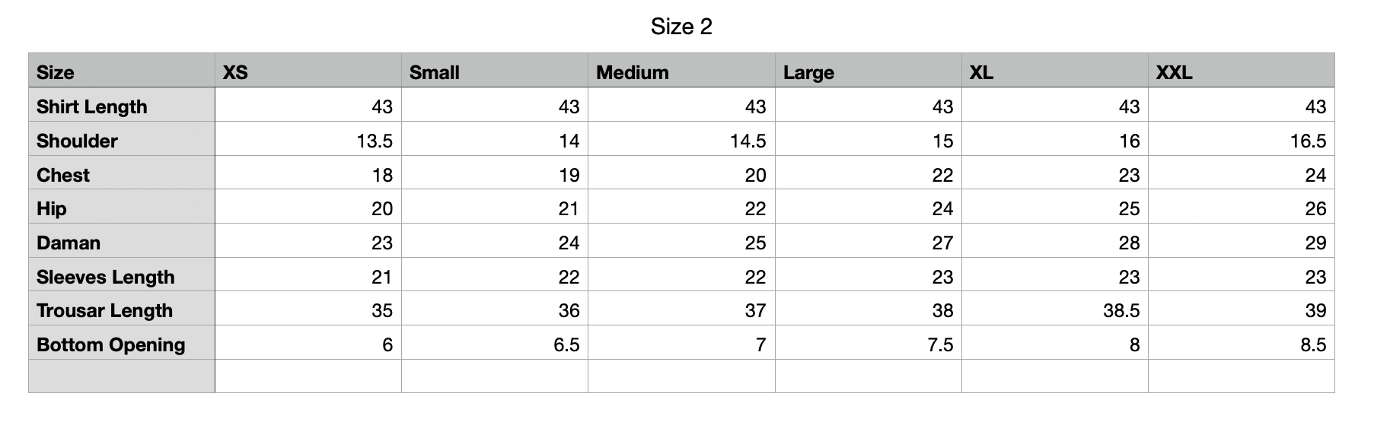Select the Small column header
1390x438 pixels.
pos(495,70)
